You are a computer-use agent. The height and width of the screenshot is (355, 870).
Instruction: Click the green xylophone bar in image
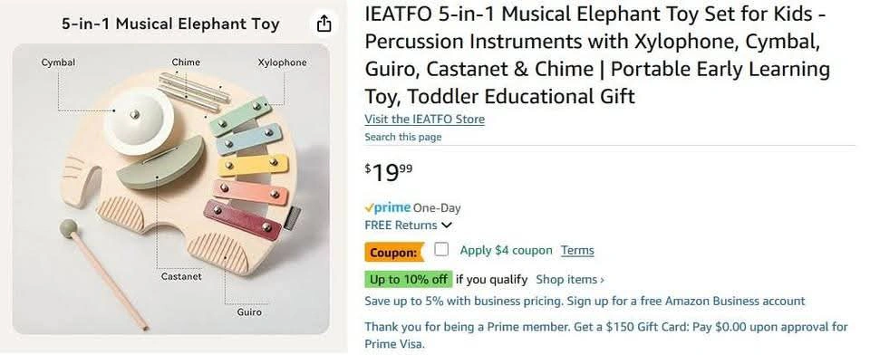[x=240, y=117]
